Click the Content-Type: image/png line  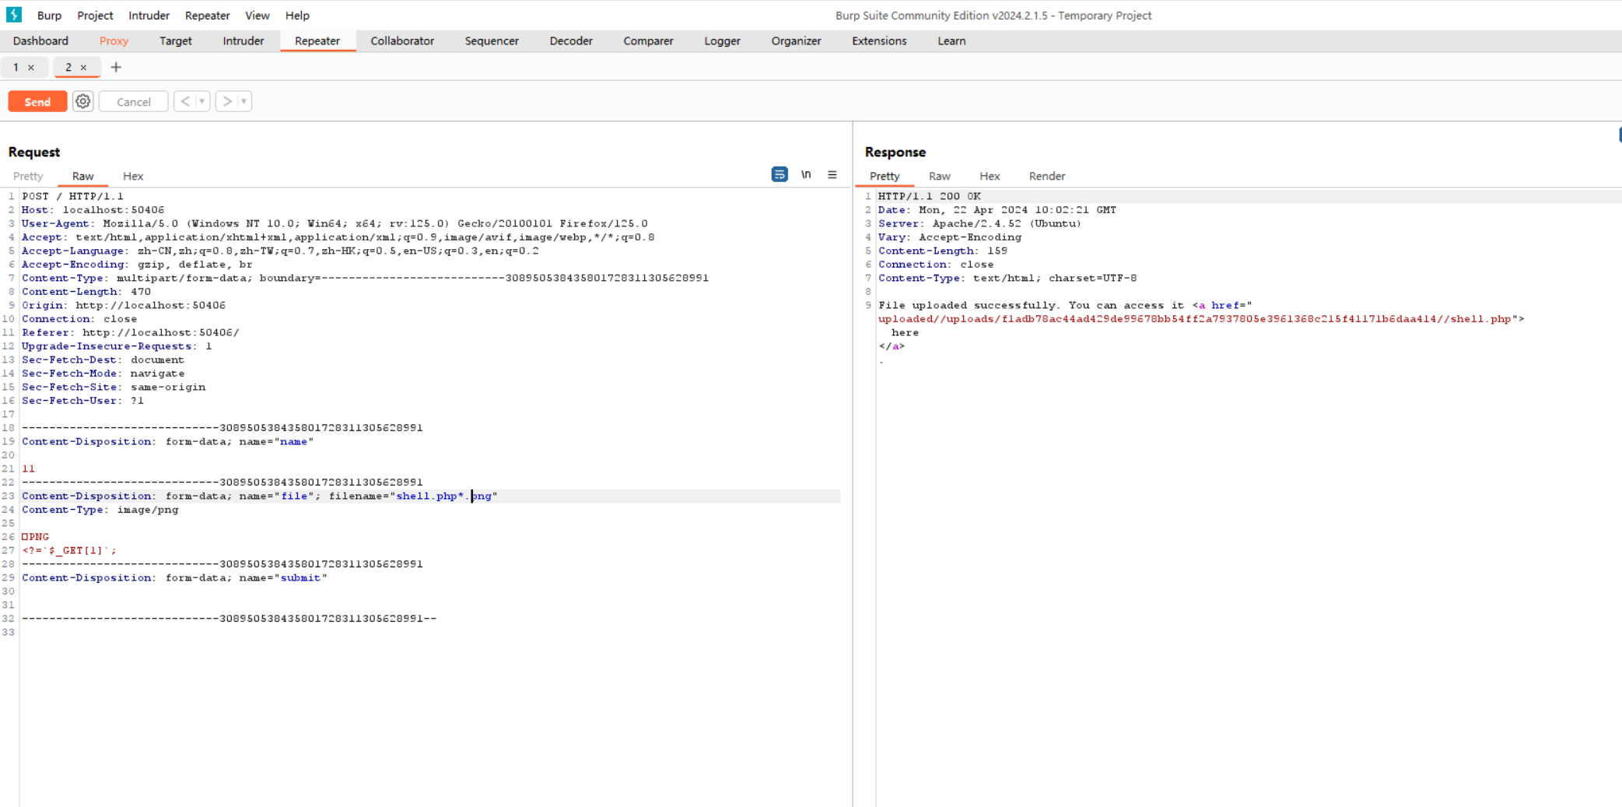click(100, 510)
